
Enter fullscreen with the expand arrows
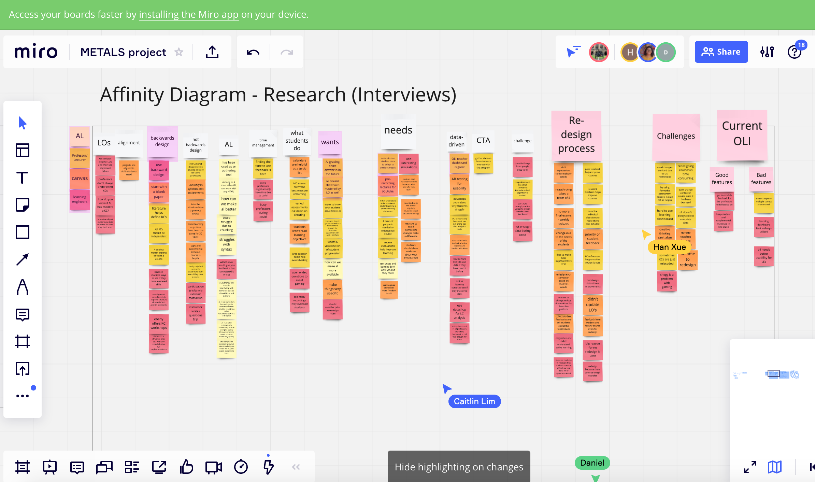[750, 467]
